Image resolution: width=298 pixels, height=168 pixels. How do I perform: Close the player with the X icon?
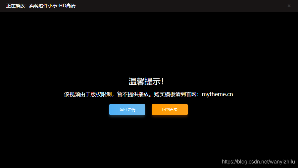(289, 6)
